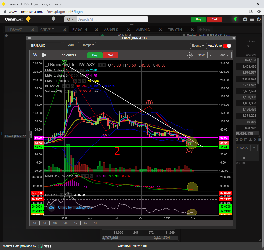This screenshot has height=250, width=264.
Task: Toggle the AutoSave switch
Action: tap(227, 46)
